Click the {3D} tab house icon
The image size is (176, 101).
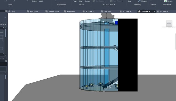(9, 11)
